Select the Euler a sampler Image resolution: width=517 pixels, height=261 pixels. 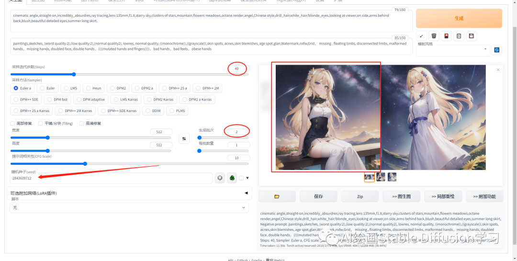[23, 88]
